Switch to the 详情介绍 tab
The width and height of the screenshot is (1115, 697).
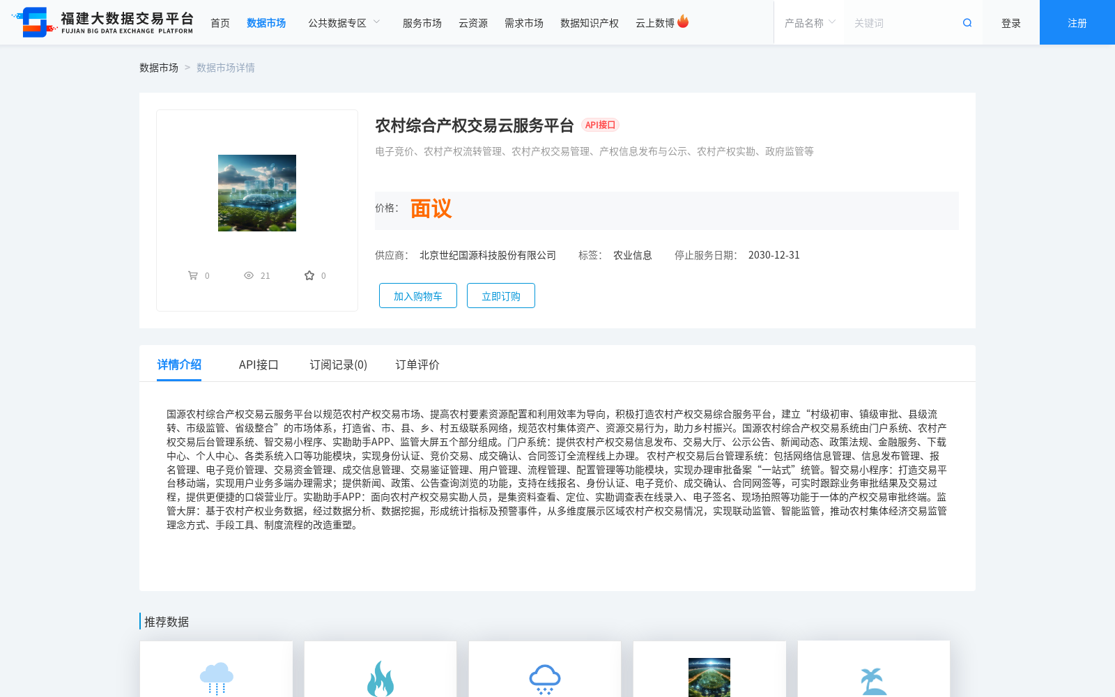[x=179, y=365]
